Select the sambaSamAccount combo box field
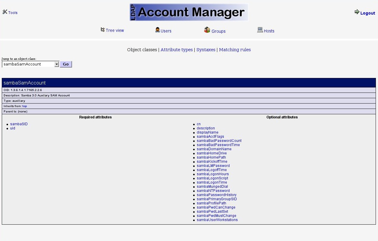 click(28, 64)
